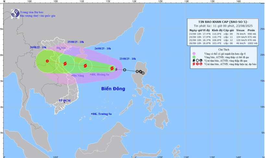Click the 'Trung tâm Dự báo' header text
Image resolution: width=266 pixels, height=158 pixels.
32,12
